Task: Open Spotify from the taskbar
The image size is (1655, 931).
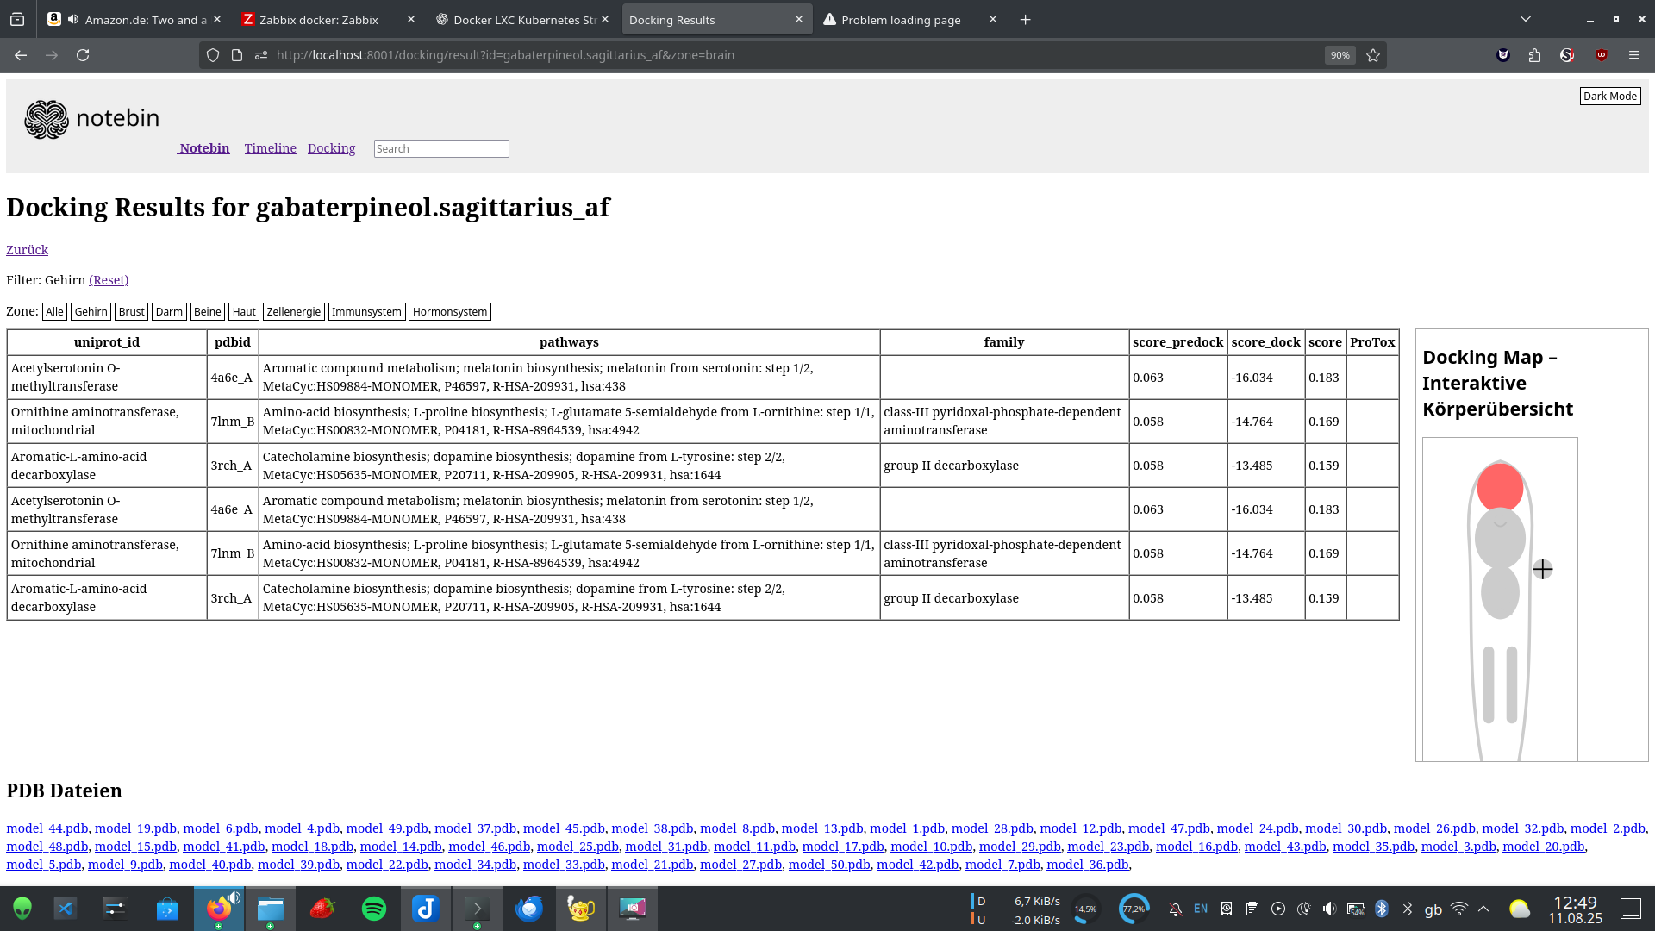Action: tap(374, 908)
